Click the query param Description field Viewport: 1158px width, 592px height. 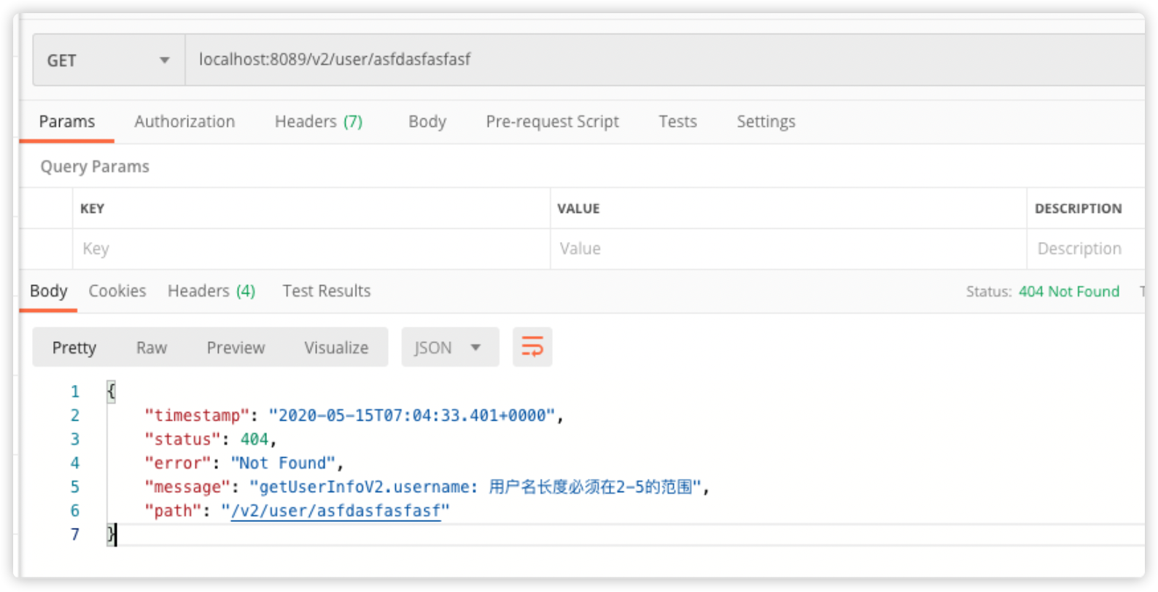tap(1086, 249)
